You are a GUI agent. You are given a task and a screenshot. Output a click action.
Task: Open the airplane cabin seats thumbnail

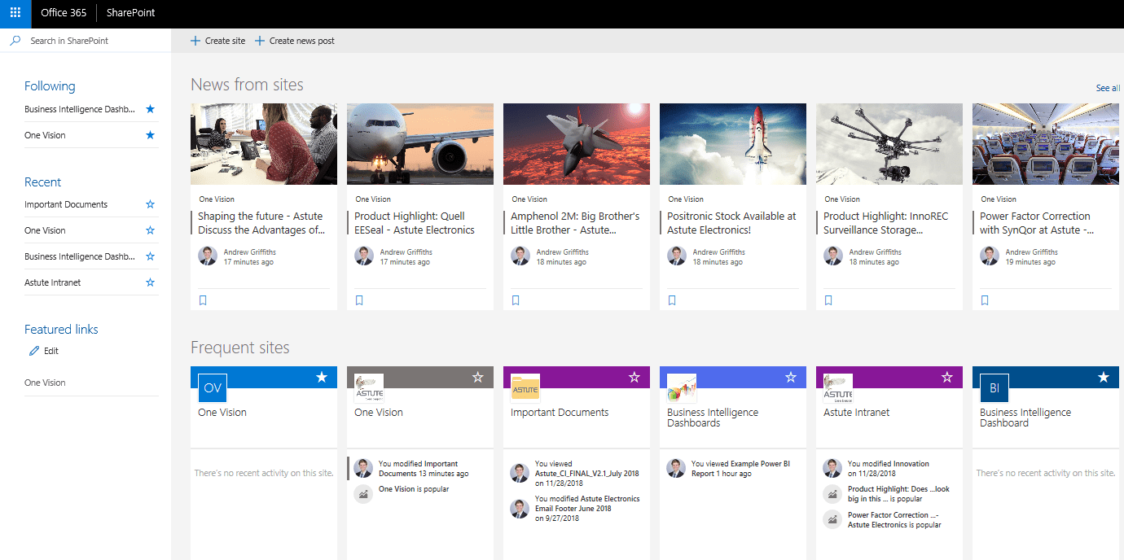1046,144
